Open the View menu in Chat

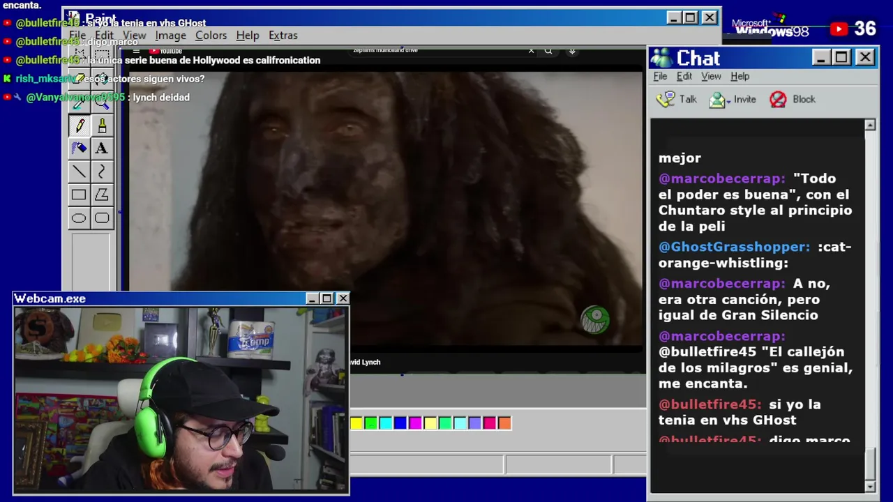[711, 77]
